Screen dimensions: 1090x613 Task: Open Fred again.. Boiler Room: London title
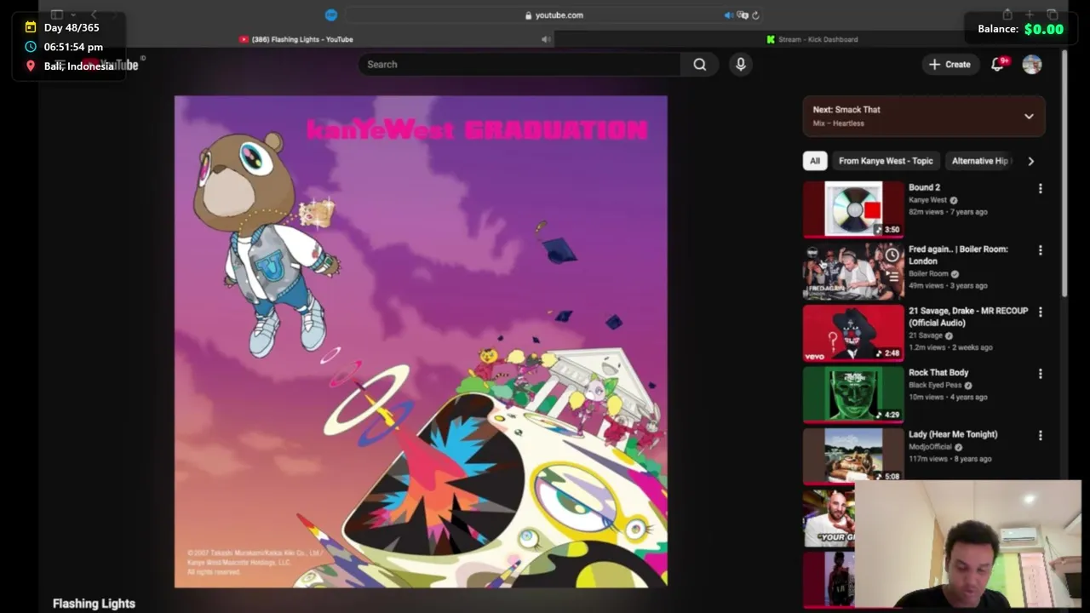point(958,255)
